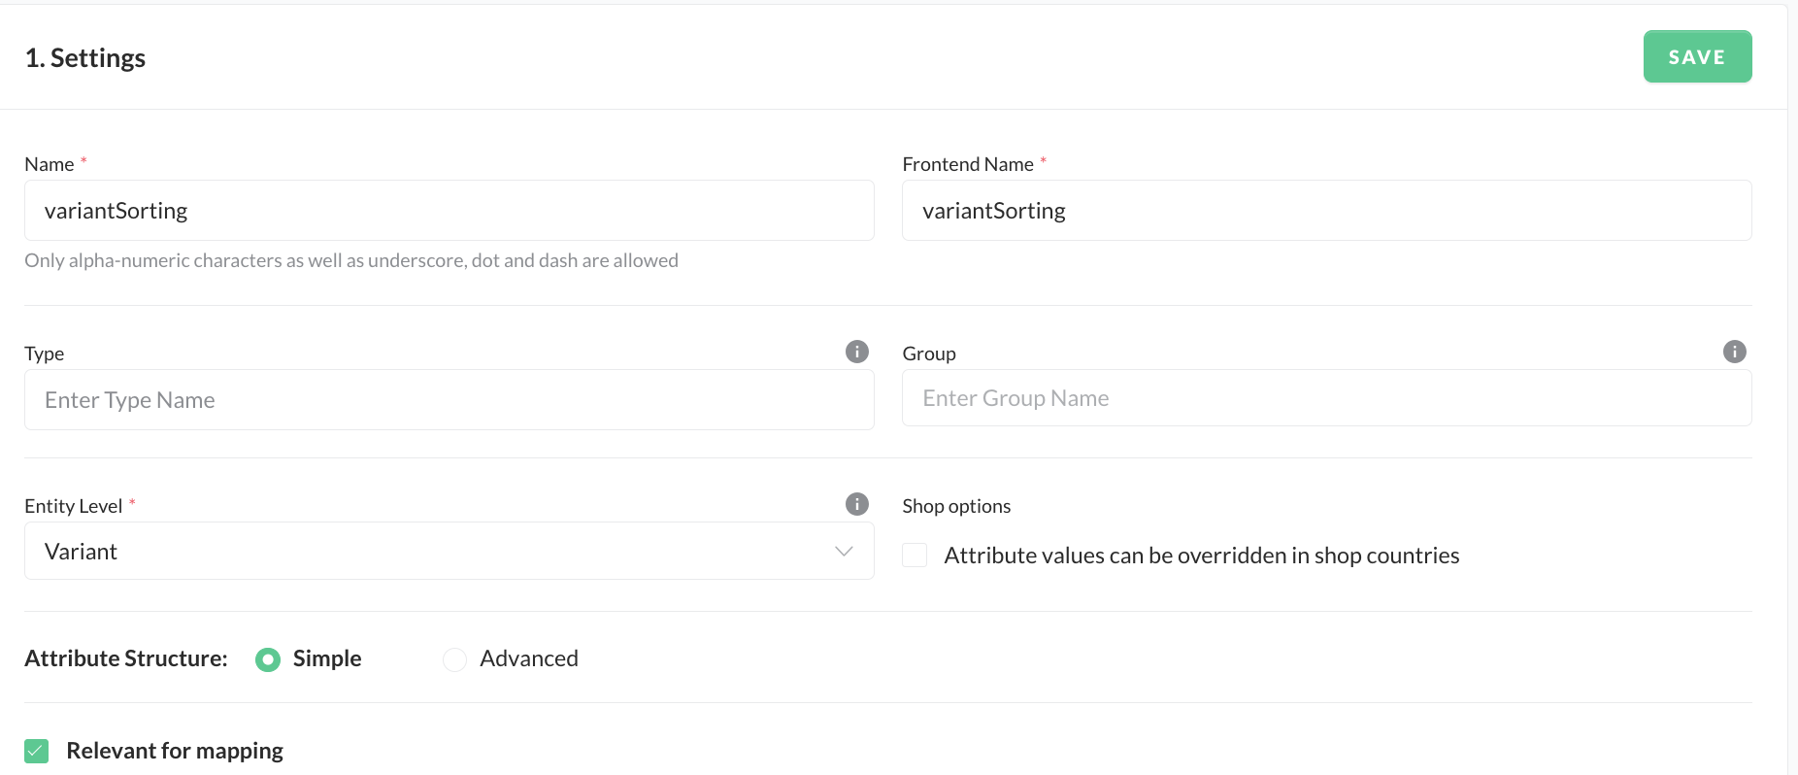Image resolution: width=1798 pixels, height=775 pixels.
Task: Select the Simple attribute structure radio
Action: [x=268, y=659]
